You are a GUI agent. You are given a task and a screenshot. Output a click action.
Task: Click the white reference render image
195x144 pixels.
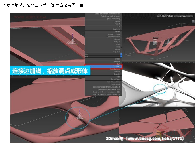click(158, 85)
